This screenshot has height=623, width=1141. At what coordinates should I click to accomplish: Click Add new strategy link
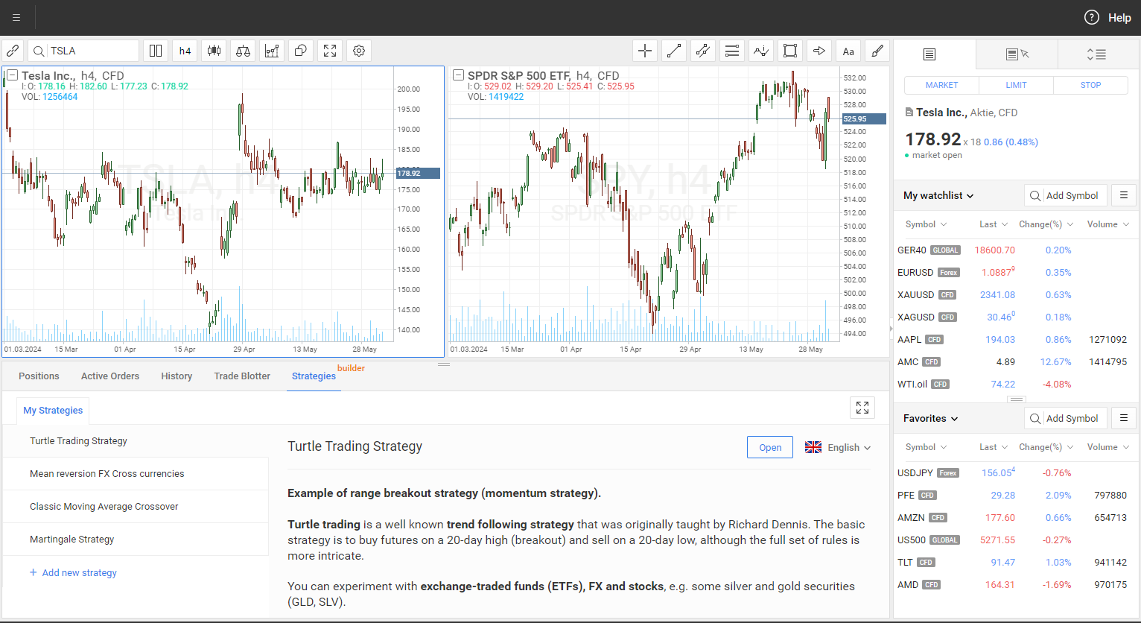pyautogui.click(x=73, y=573)
